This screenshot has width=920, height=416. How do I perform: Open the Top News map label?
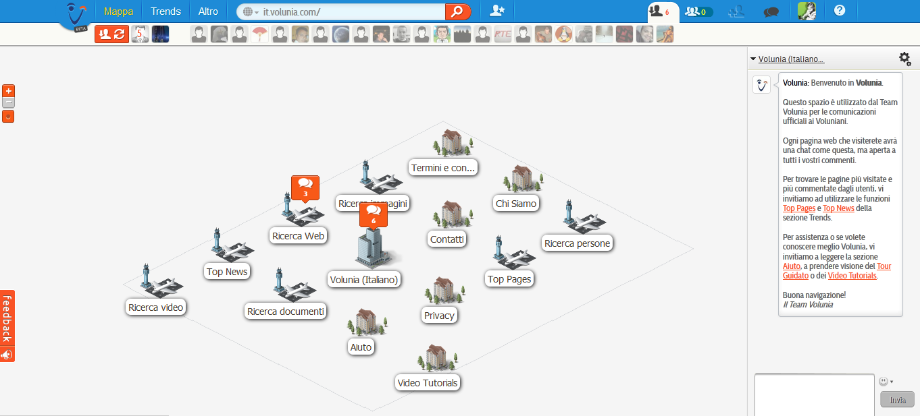[228, 272]
